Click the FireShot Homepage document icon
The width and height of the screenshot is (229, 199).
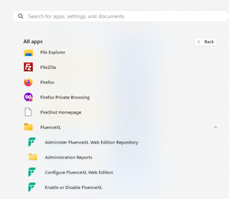pos(28,112)
